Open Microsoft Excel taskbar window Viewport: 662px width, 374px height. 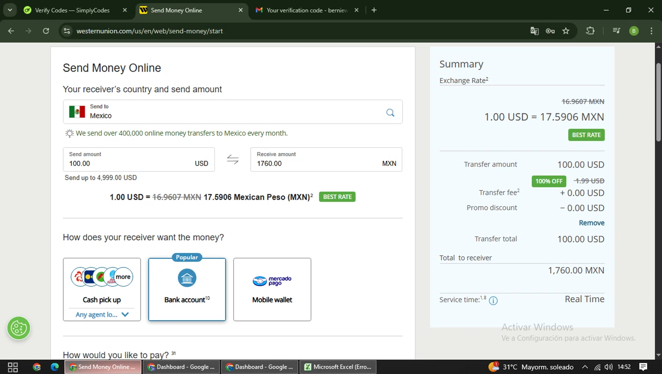pyautogui.click(x=338, y=367)
